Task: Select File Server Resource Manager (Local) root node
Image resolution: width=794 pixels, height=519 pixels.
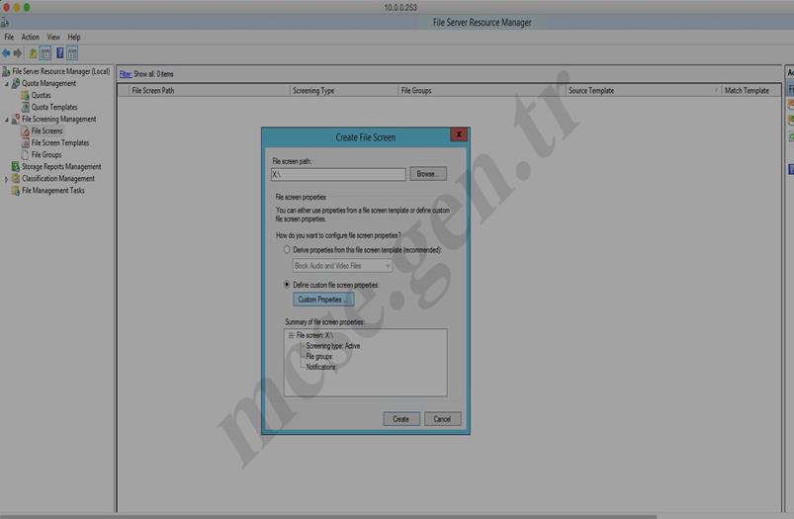Action: click(60, 71)
